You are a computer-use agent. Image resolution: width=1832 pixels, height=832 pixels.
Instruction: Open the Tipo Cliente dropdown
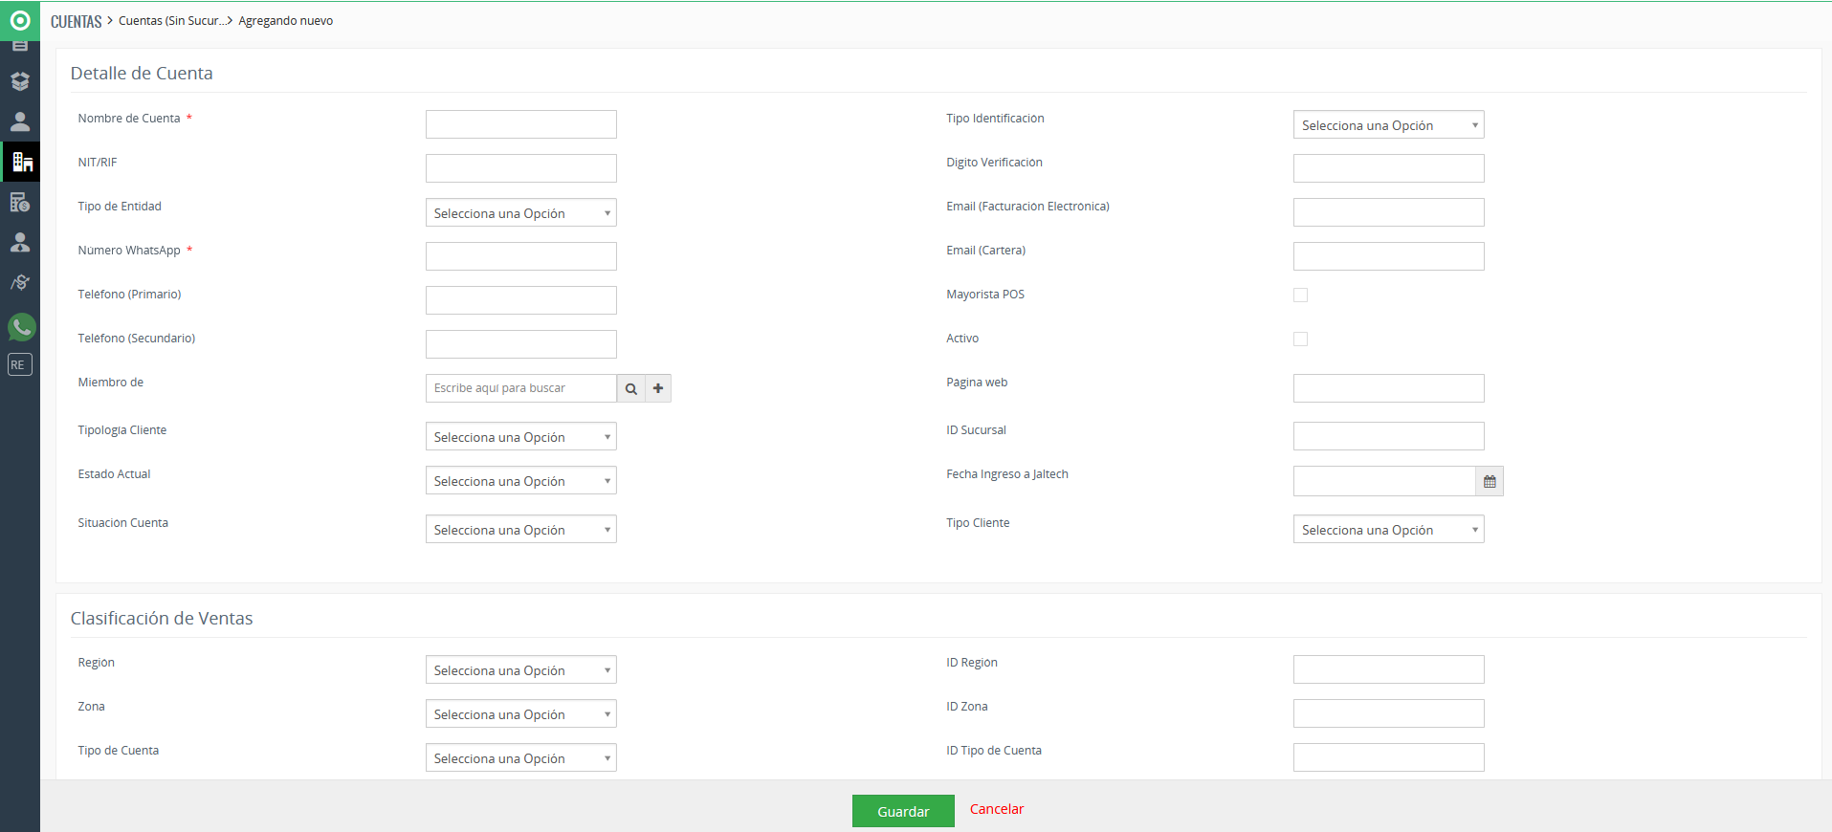tap(1388, 529)
